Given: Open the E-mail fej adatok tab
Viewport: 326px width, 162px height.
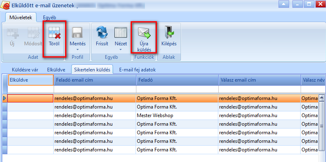Looking at the screenshot, I should [x=138, y=70].
